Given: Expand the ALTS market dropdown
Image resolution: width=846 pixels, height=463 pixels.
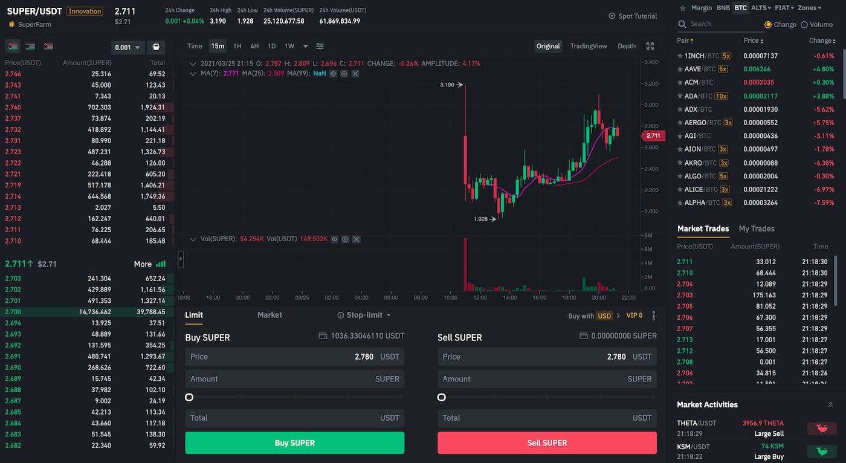Looking at the screenshot, I should click(761, 8).
